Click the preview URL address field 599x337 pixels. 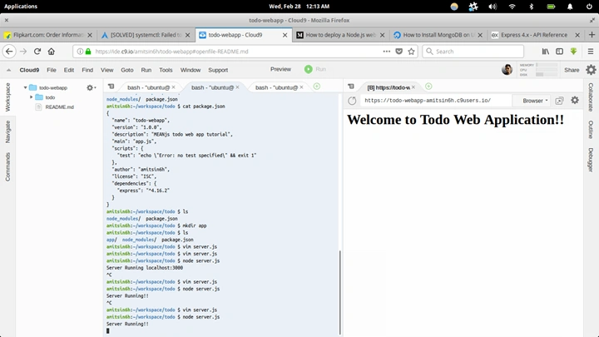(x=435, y=101)
